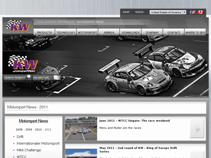The image size is (211, 158).
Task: Click the KW Competition logo
Action: pos(23,64)
